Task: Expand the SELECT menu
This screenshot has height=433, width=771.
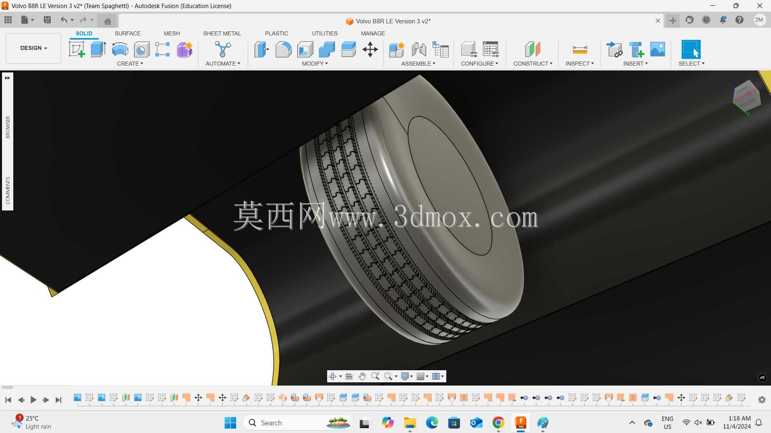Action: tap(692, 64)
